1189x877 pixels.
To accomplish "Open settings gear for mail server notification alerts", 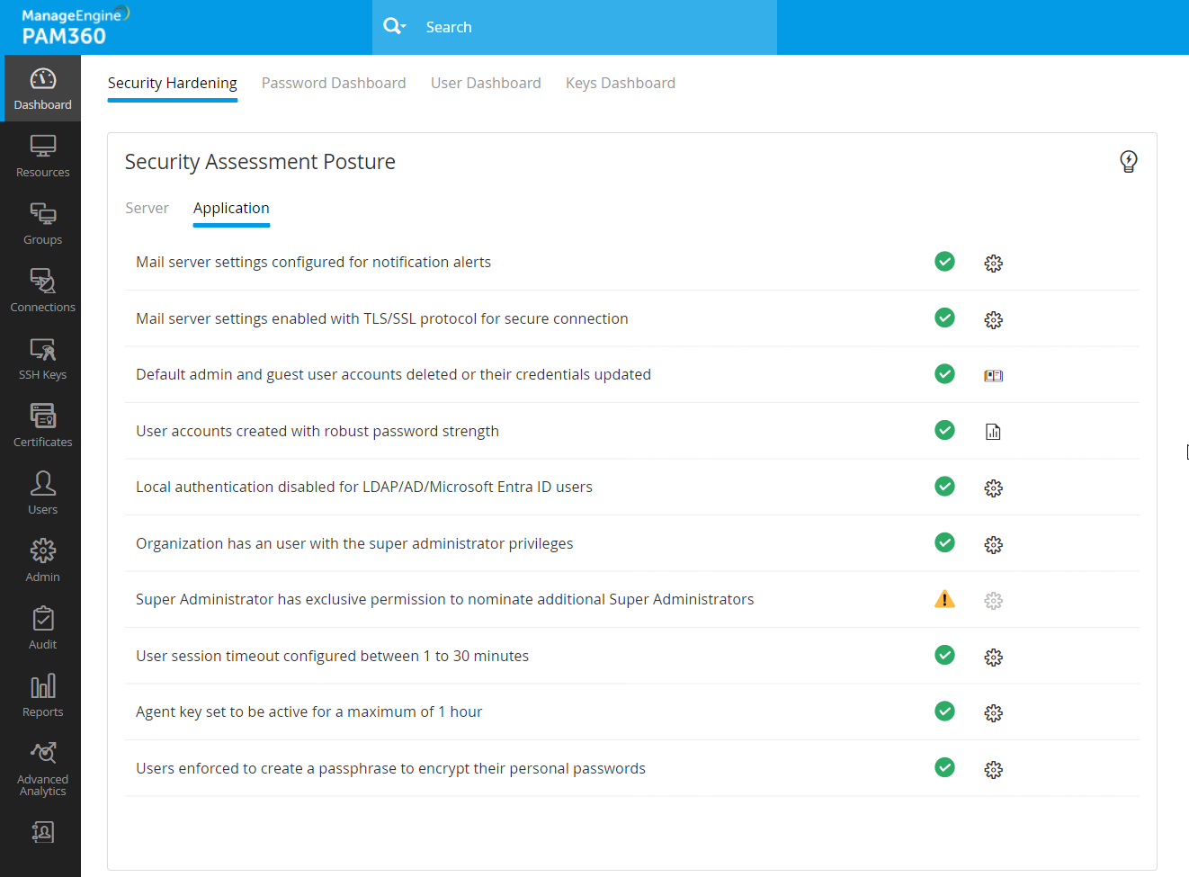I will click(x=993, y=264).
